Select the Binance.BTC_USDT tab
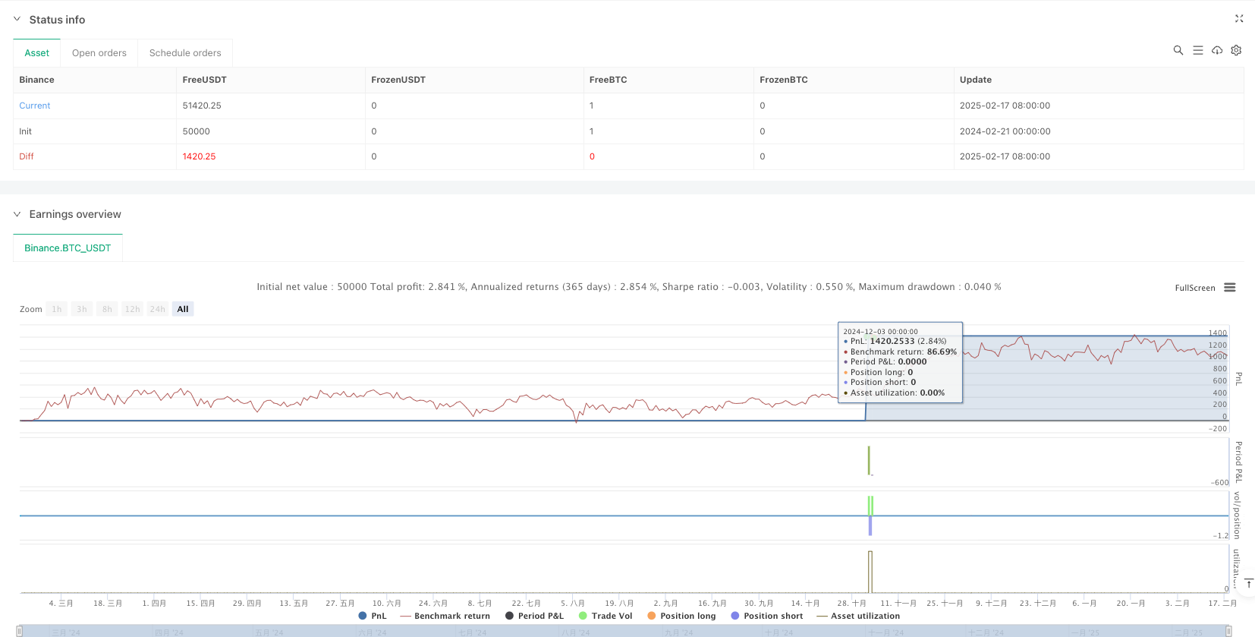Viewport: 1255px width, 637px height. pos(68,248)
